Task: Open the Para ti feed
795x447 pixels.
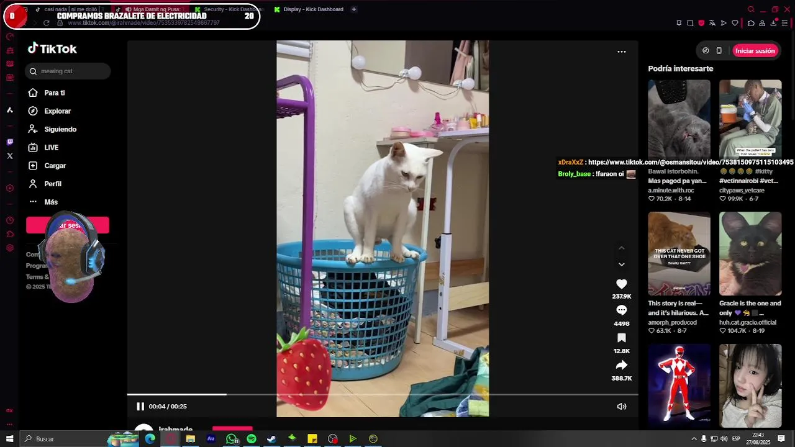Action: point(55,93)
